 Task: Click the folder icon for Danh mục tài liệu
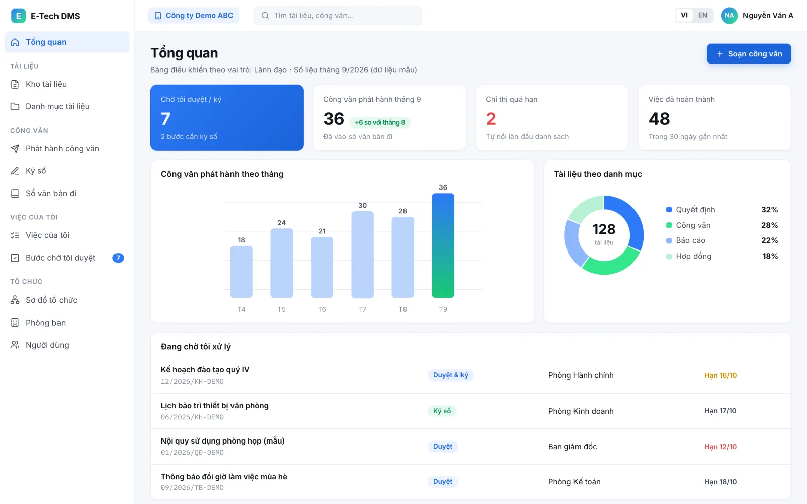pos(15,107)
